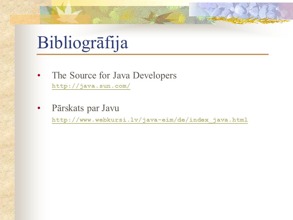Click 'The Source for Java Developers' text

[114, 75]
